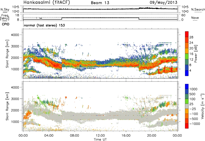Viewport: 205px width, 141px height.
Task: Click the 10^5 tick beside N.Sky
Action: click(16, 7)
